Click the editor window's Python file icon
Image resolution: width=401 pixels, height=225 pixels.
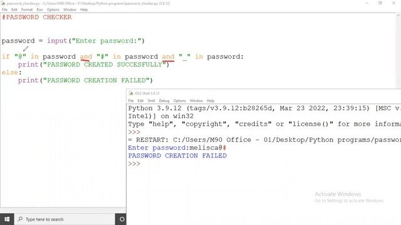[x=3, y=3]
